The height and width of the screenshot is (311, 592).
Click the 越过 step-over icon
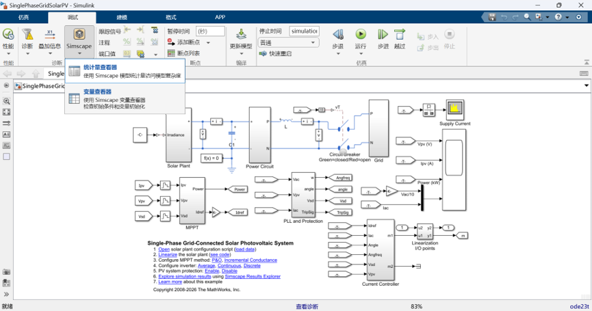point(400,34)
